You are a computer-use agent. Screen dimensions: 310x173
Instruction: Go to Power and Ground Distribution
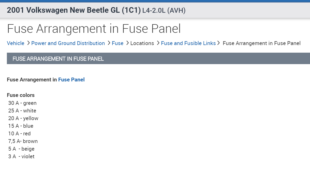68,43
